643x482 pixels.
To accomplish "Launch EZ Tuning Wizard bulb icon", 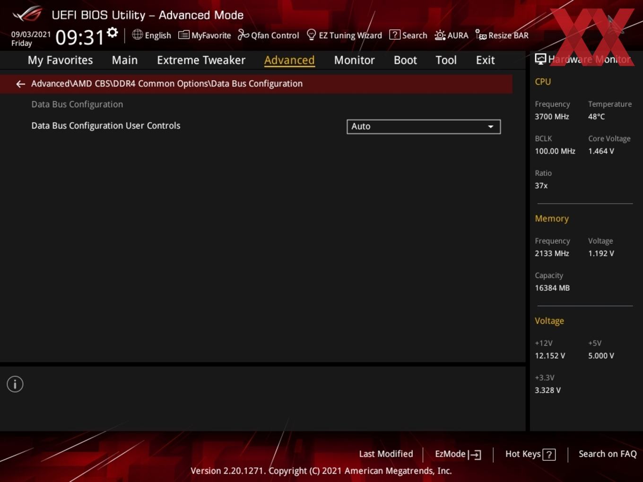I will point(311,35).
